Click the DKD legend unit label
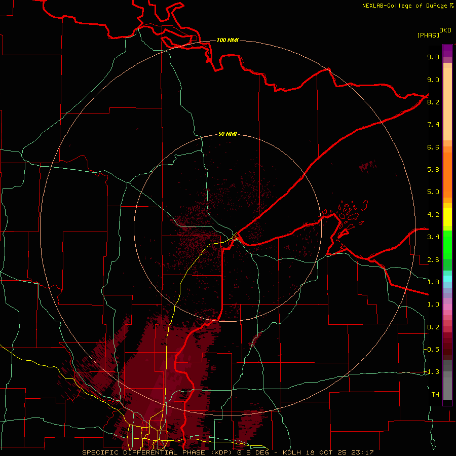The width and height of the screenshot is (456, 456). tap(445, 30)
